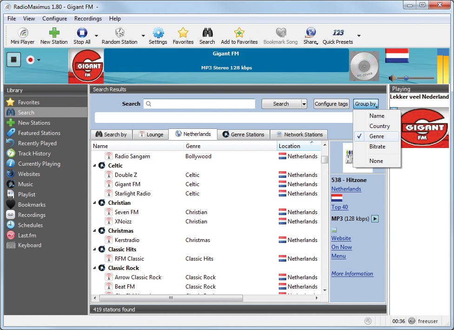Open Recordings in the Library sidebar
The image size is (454, 330).
pos(46,215)
